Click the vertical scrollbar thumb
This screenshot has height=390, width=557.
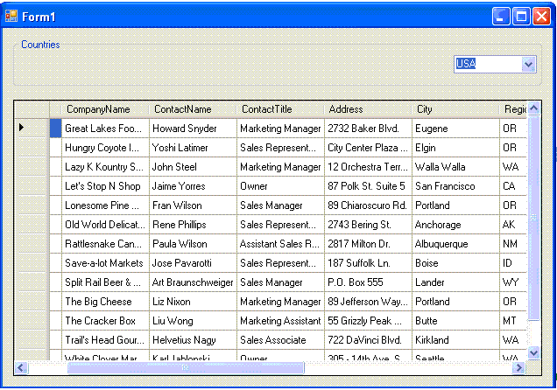[x=533, y=218]
